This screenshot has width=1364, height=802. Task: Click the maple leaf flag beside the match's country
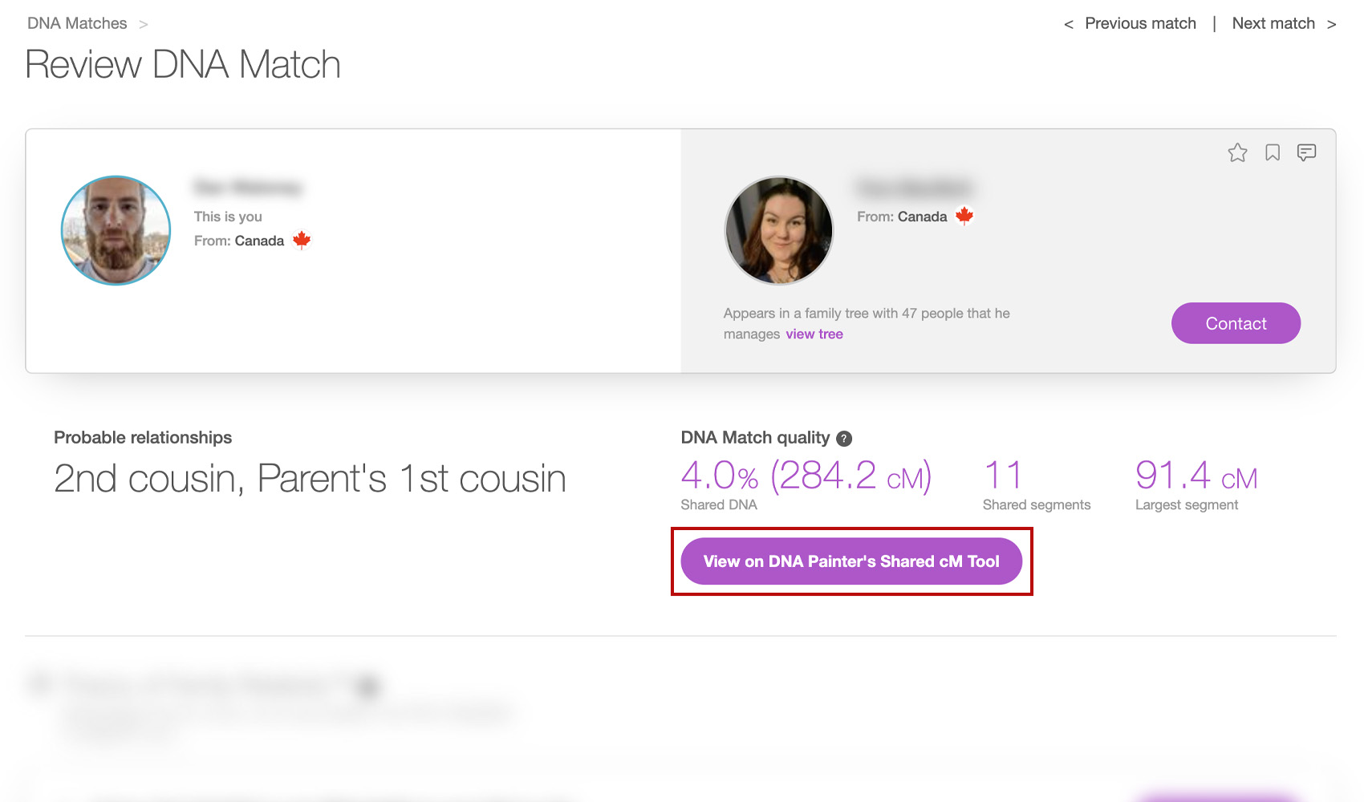tap(964, 216)
